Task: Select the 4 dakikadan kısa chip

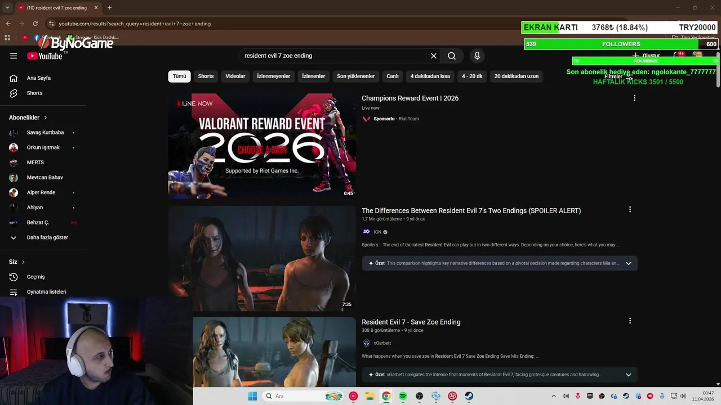Action: pos(430,76)
